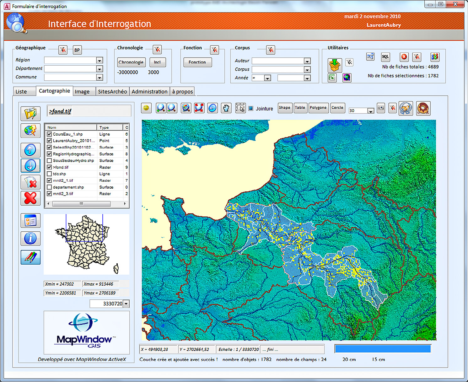Viewport: 468px width, 382px height.
Task: Open the scale dropdown showing 3330720
Action: coord(126,304)
